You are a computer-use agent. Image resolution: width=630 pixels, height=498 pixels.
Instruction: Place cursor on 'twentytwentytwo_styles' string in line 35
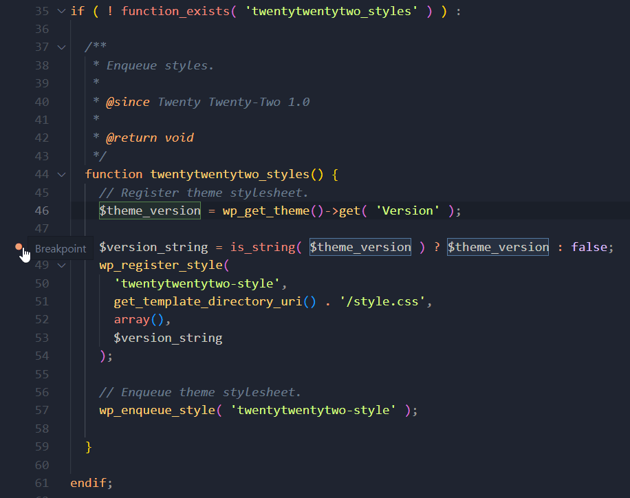(x=332, y=11)
